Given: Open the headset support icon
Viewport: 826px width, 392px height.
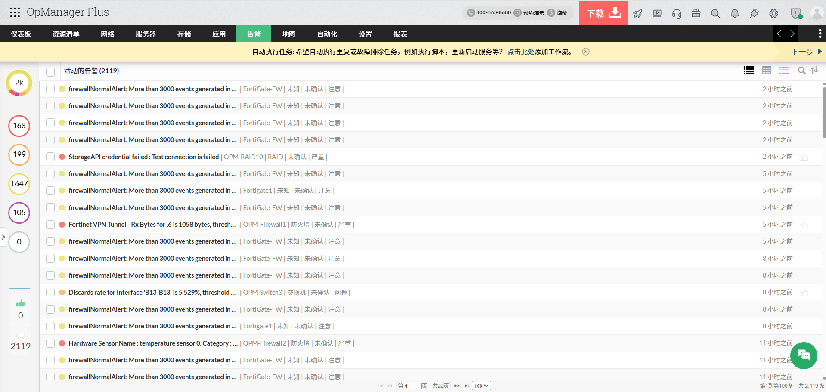Looking at the screenshot, I should point(677,13).
